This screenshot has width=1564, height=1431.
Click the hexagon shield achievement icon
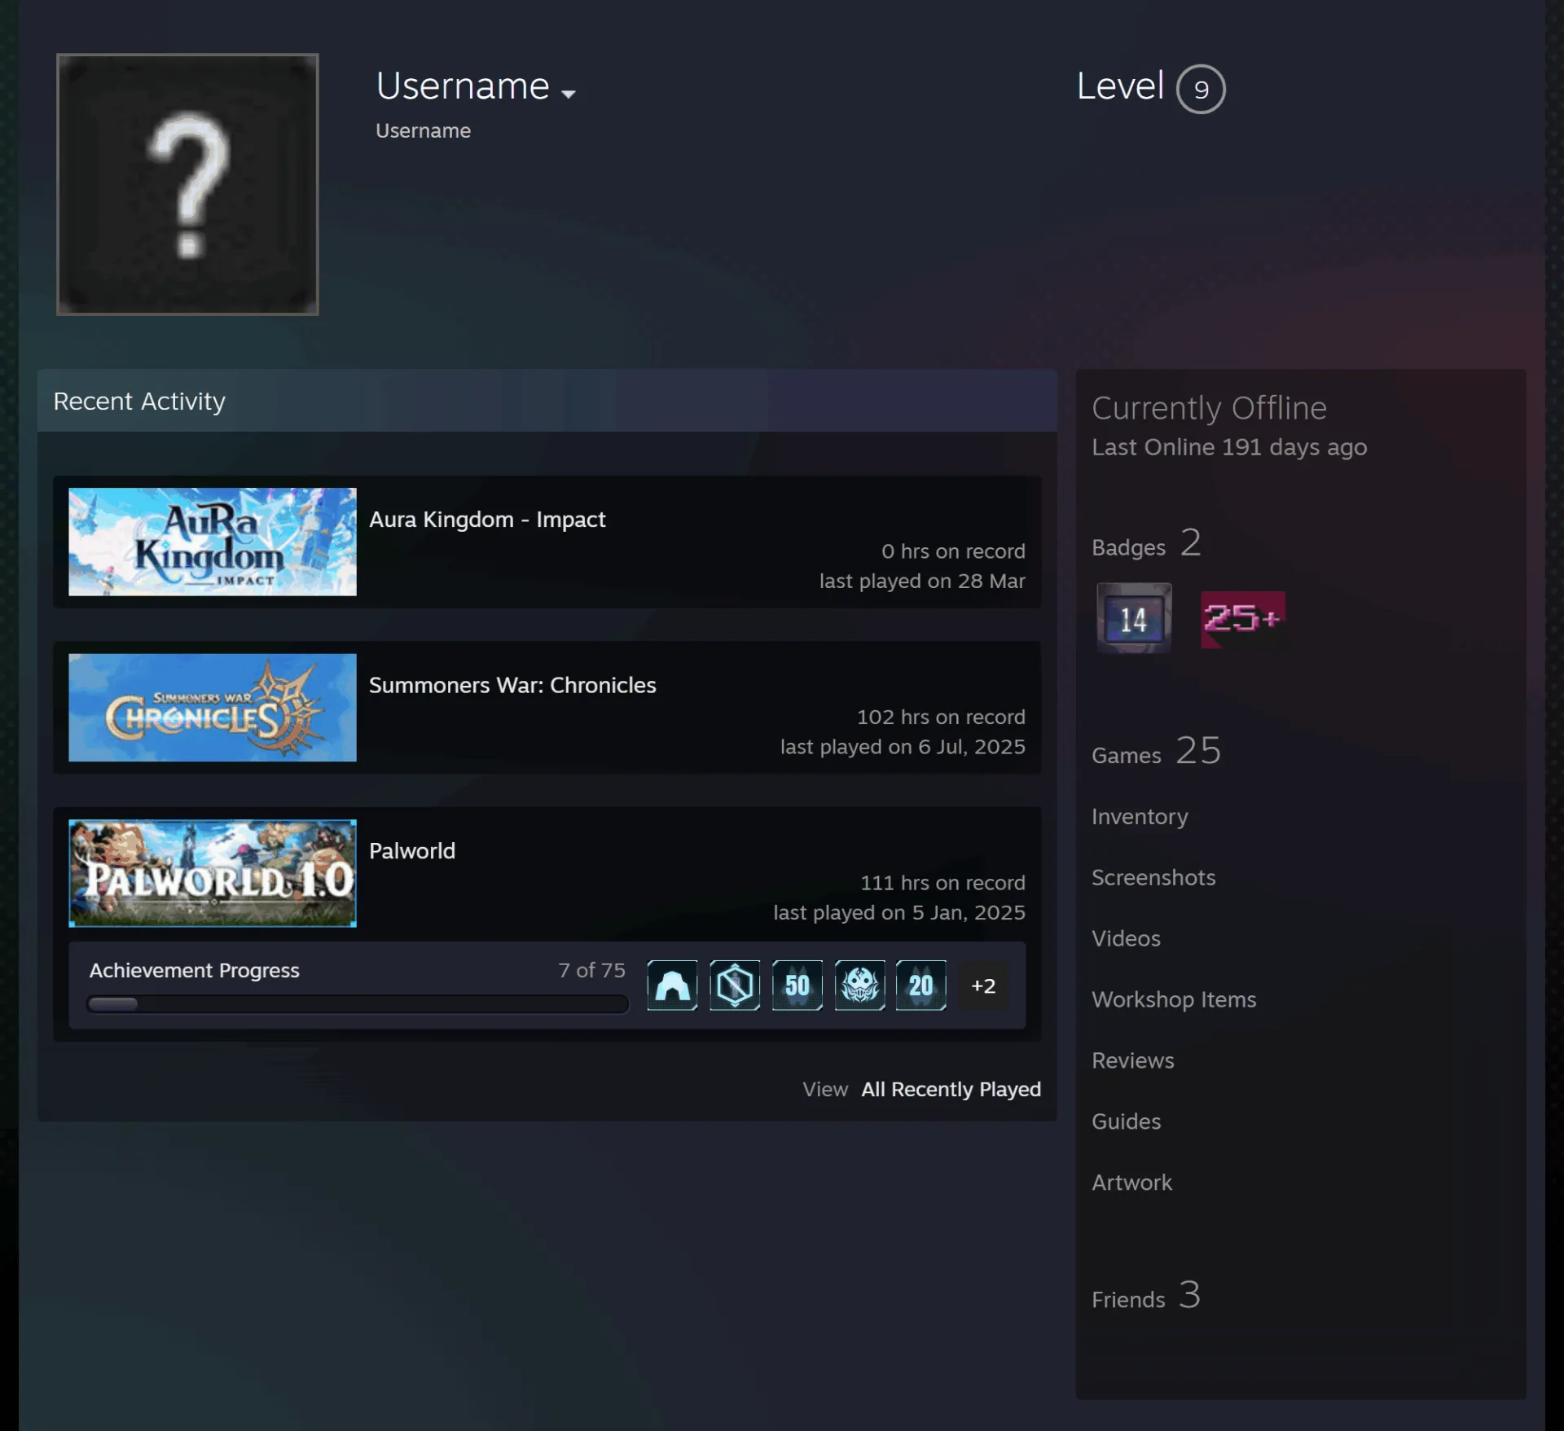(x=735, y=985)
